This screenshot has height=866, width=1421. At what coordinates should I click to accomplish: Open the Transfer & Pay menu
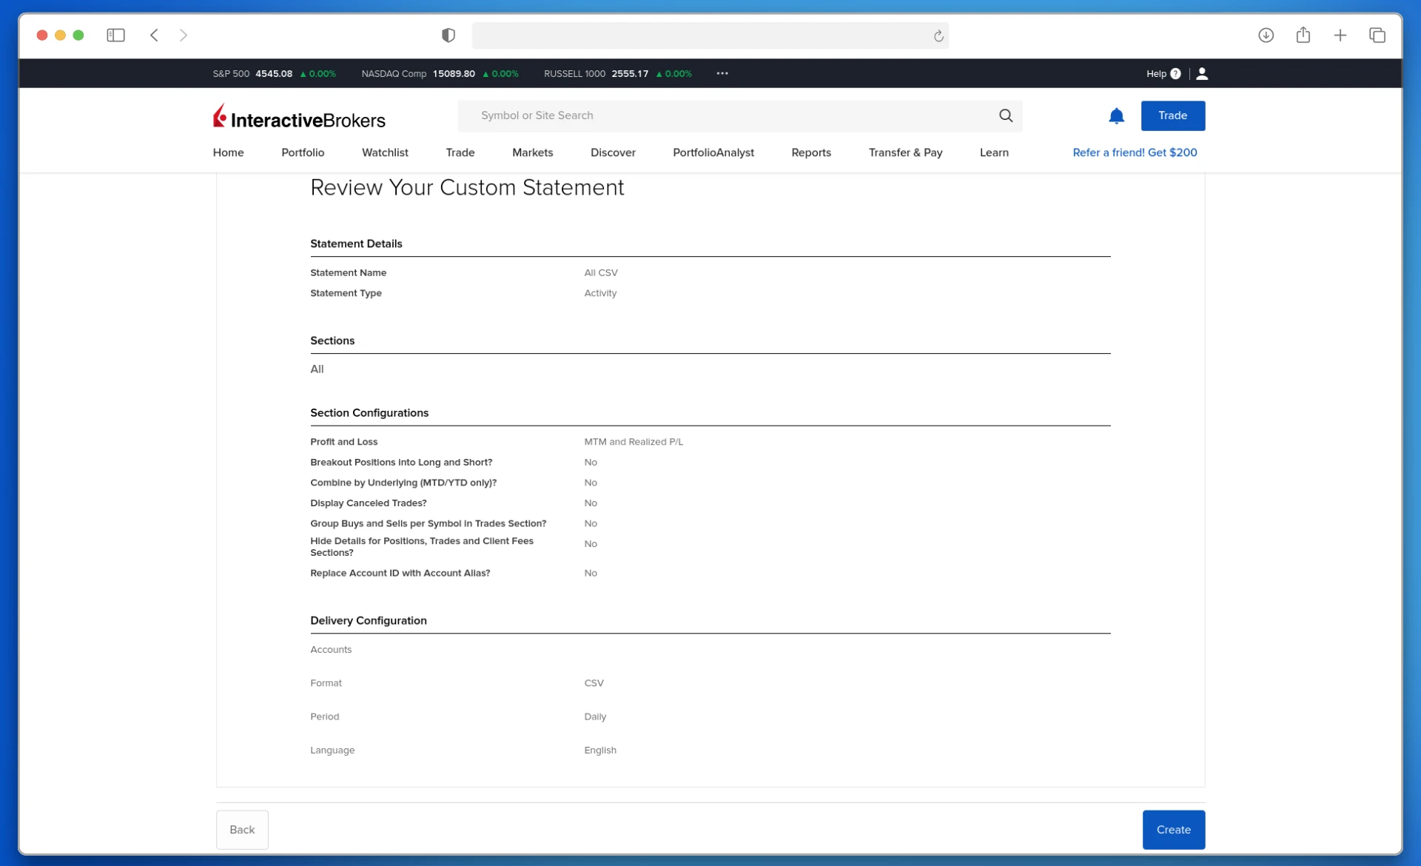[x=904, y=152]
